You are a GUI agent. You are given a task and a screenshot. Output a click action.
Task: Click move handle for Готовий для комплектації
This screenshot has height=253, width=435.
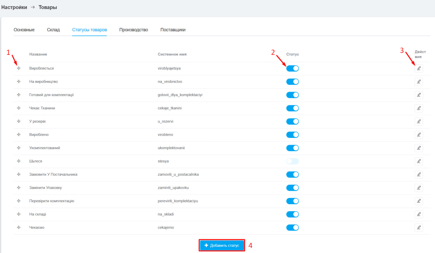coord(19,95)
